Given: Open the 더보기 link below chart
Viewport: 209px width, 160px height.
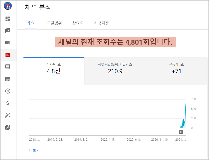Looking at the screenshot, I should (x=34, y=150).
